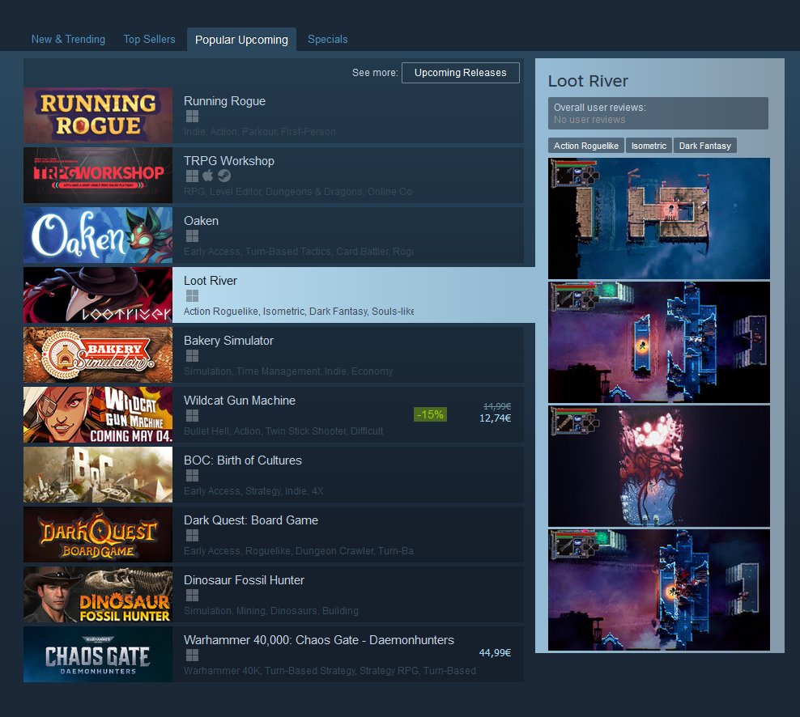800x717 pixels.
Task: Click the Windows icon under Bakery Simulator
Action: click(192, 355)
